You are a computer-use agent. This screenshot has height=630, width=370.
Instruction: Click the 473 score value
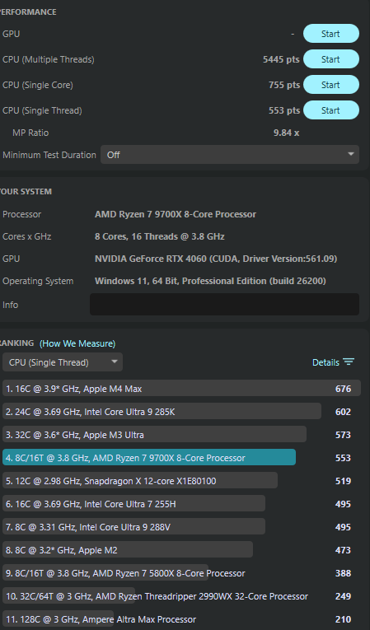click(343, 550)
